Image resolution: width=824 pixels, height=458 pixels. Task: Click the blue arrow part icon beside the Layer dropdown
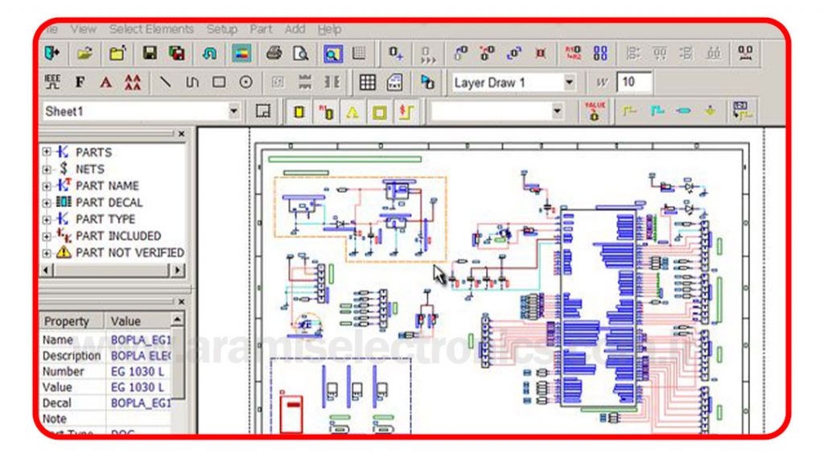[x=427, y=82]
